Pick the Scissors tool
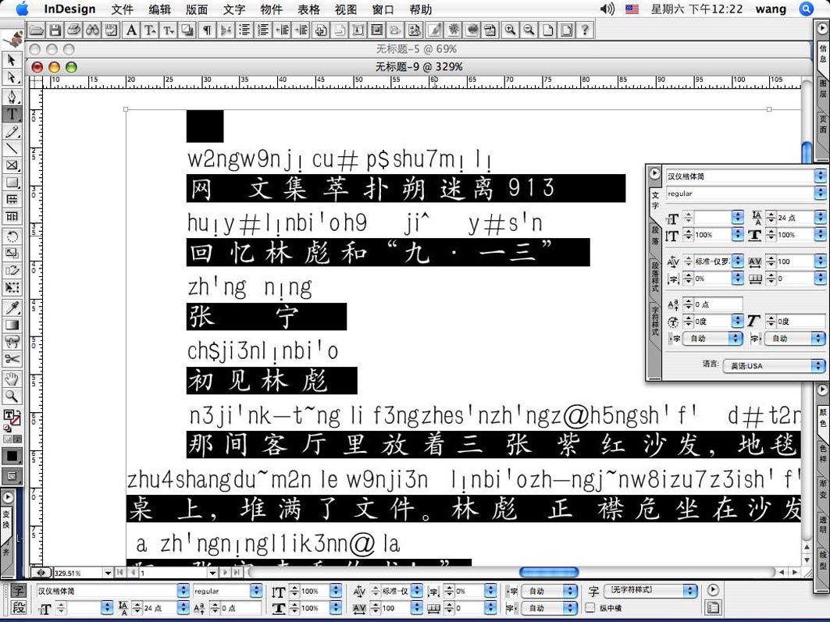The width and height of the screenshot is (830, 622). 12,360
